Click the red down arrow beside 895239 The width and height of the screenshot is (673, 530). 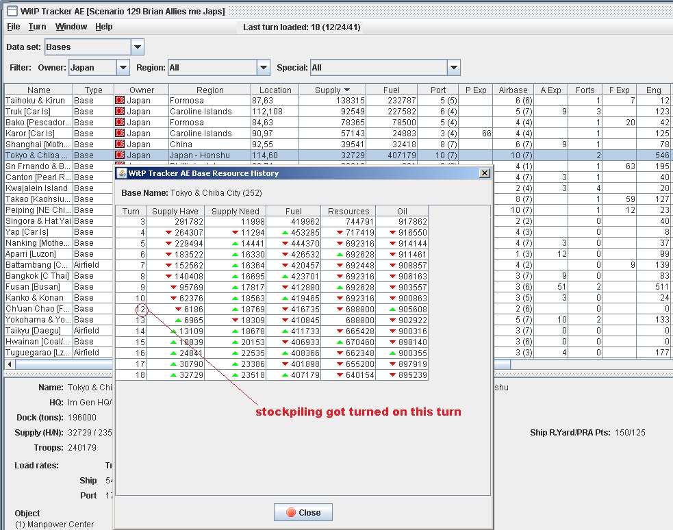pyautogui.click(x=392, y=375)
